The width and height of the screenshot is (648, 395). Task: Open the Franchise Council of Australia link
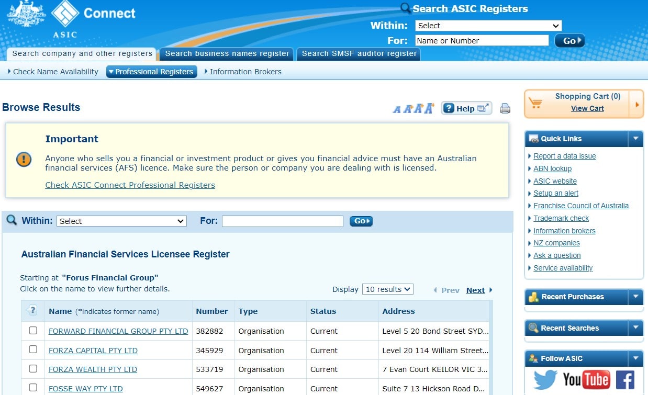(581, 206)
